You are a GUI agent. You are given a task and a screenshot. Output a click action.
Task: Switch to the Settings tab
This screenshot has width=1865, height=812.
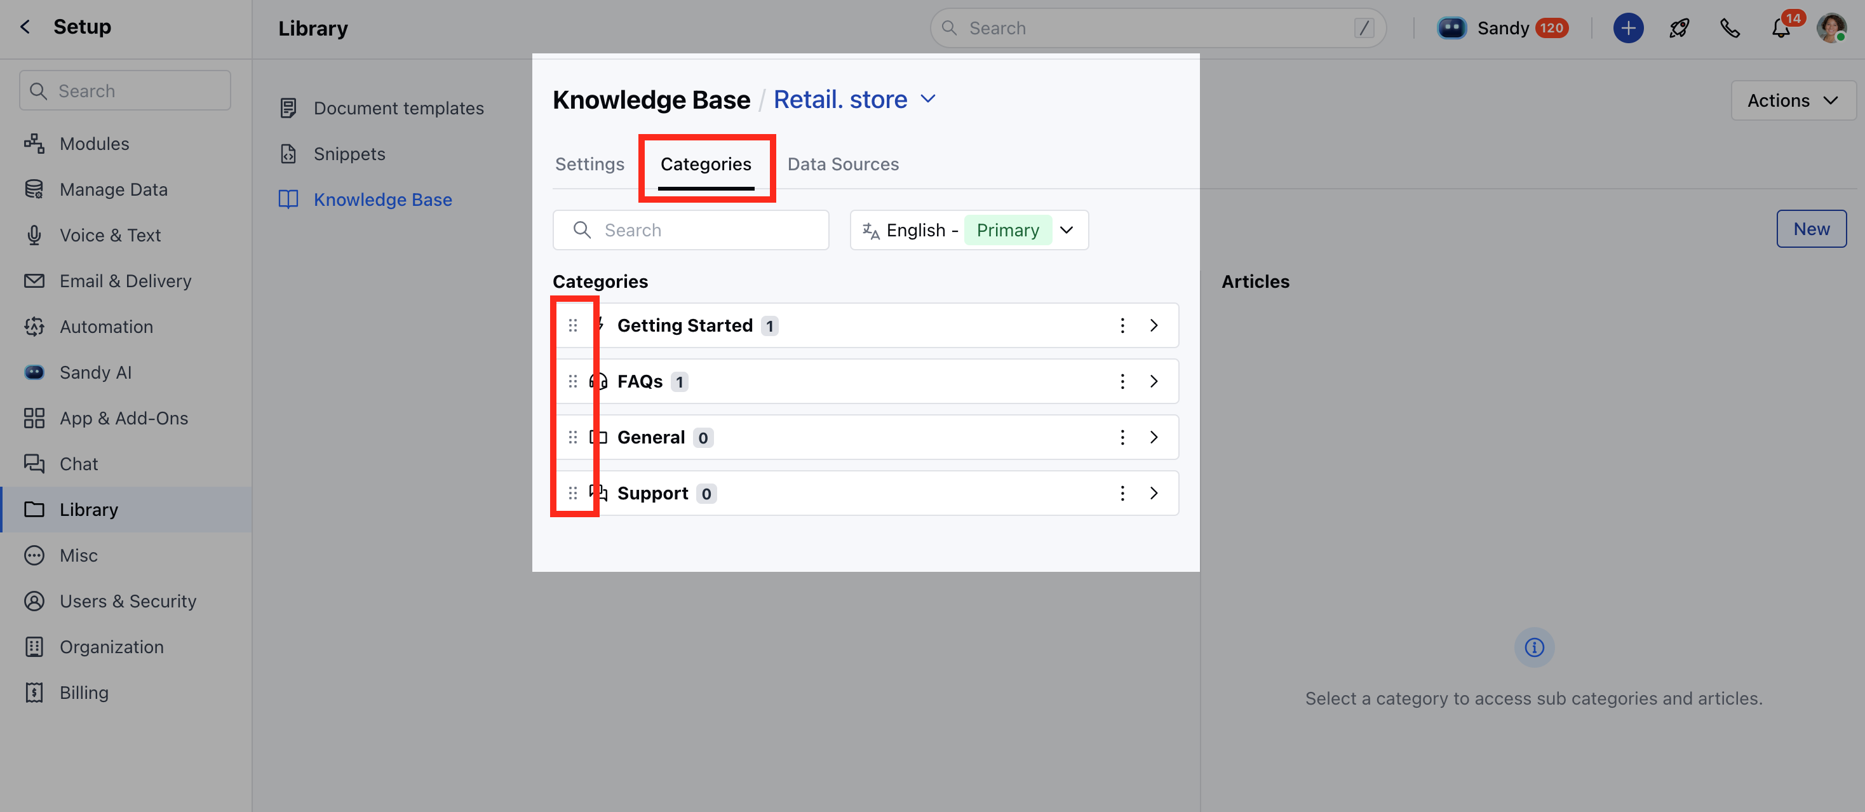coord(589,165)
